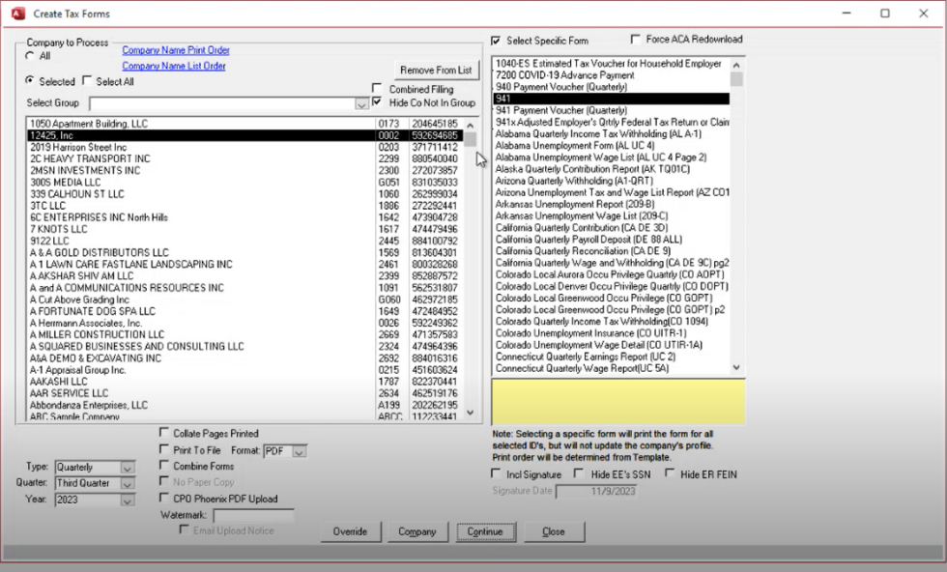Expand the Quarter dropdown list
Screen dimensions: 947x572
click(x=128, y=484)
